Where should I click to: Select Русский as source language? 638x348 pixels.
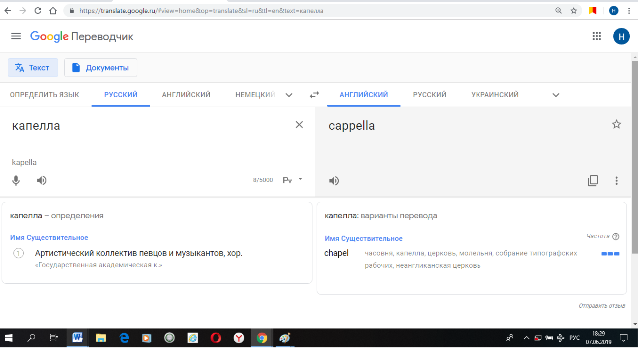click(x=121, y=95)
